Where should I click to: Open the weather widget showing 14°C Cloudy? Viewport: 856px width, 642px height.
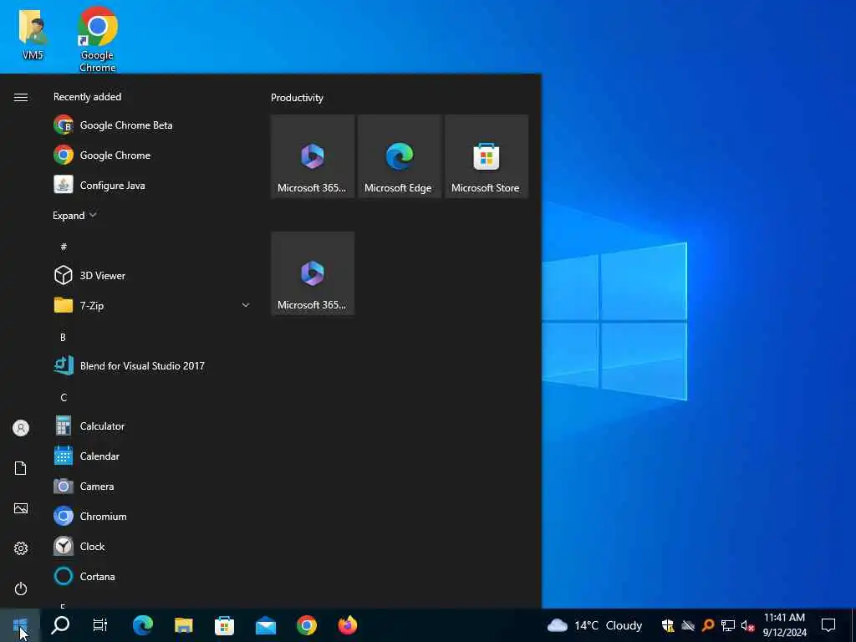594,625
